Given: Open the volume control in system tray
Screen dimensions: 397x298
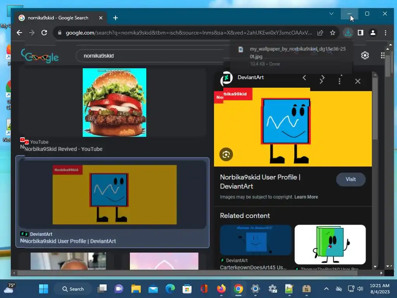Looking at the screenshot, I should (360, 289).
